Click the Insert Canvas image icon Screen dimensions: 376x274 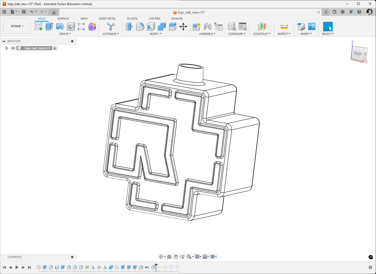pyautogui.click(x=312, y=27)
